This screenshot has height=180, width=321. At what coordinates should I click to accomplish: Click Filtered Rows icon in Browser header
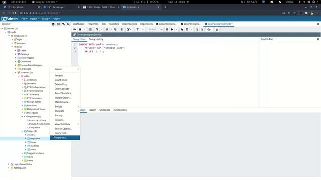click(x=63, y=24)
